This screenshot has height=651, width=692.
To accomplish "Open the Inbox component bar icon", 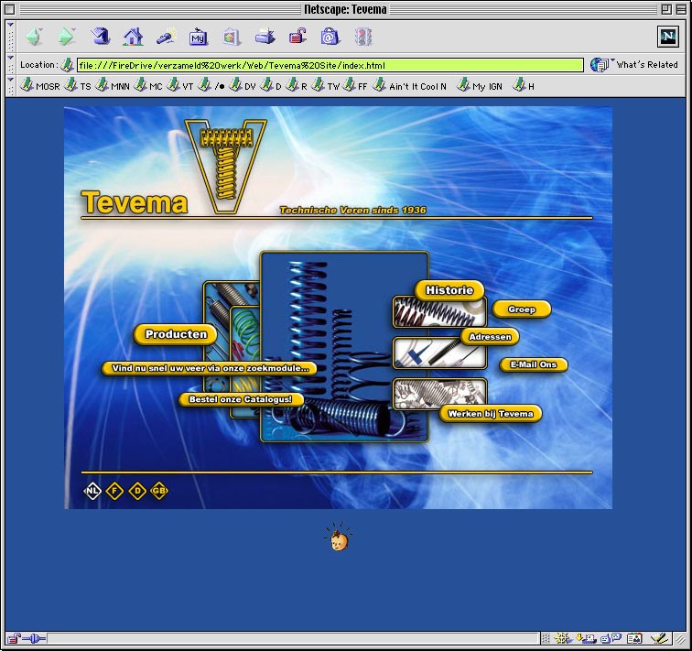I will pos(587,638).
